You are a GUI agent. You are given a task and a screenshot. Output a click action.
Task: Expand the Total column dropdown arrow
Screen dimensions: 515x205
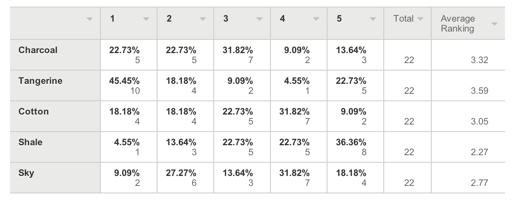point(420,19)
